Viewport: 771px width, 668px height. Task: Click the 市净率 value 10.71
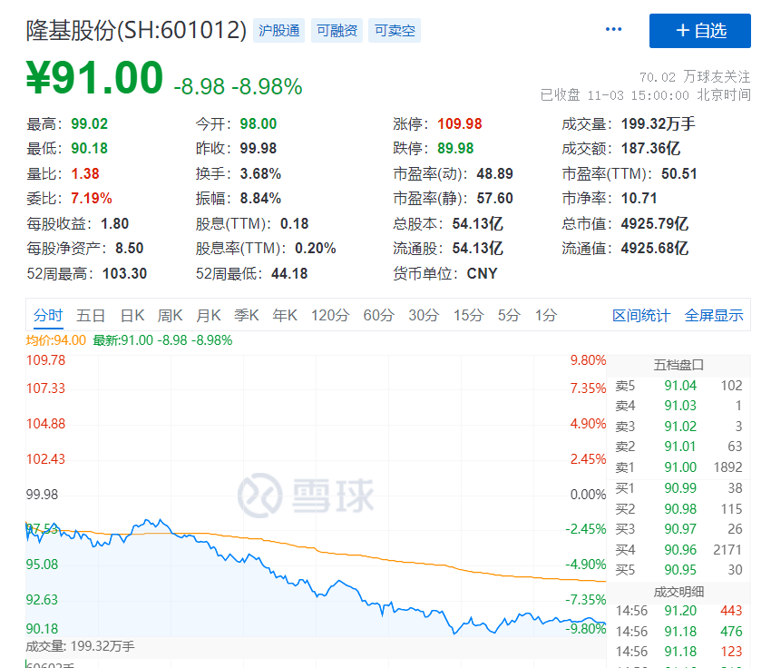(639, 198)
